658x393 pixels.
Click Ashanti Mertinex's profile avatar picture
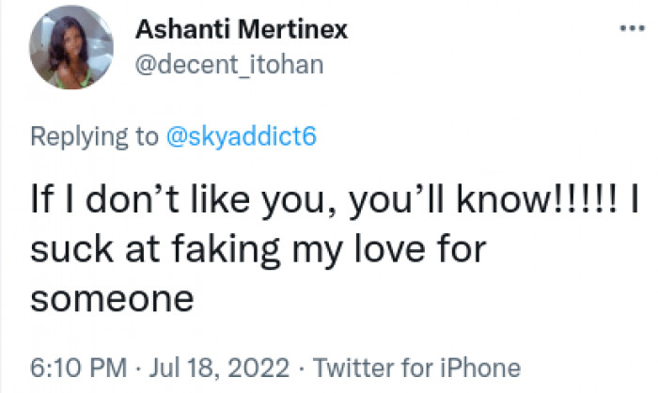coord(69,55)
